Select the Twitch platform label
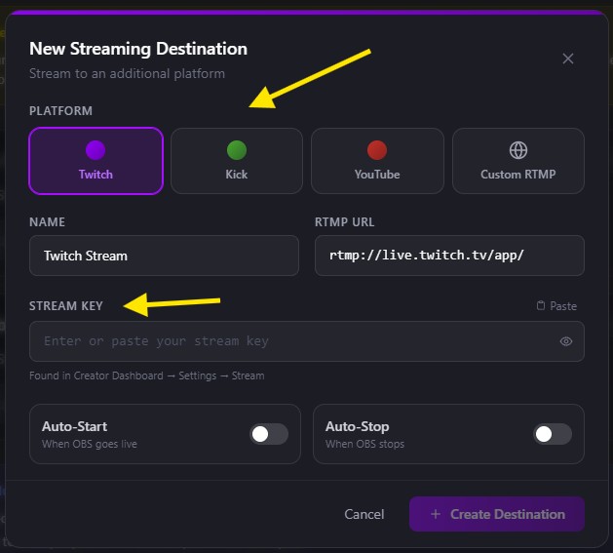This screenshot has height=553, width=613. click(96, 175)
